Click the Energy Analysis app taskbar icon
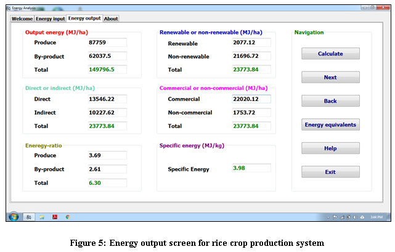This screenshot has height=252, width=395. (x=28, y=217)
